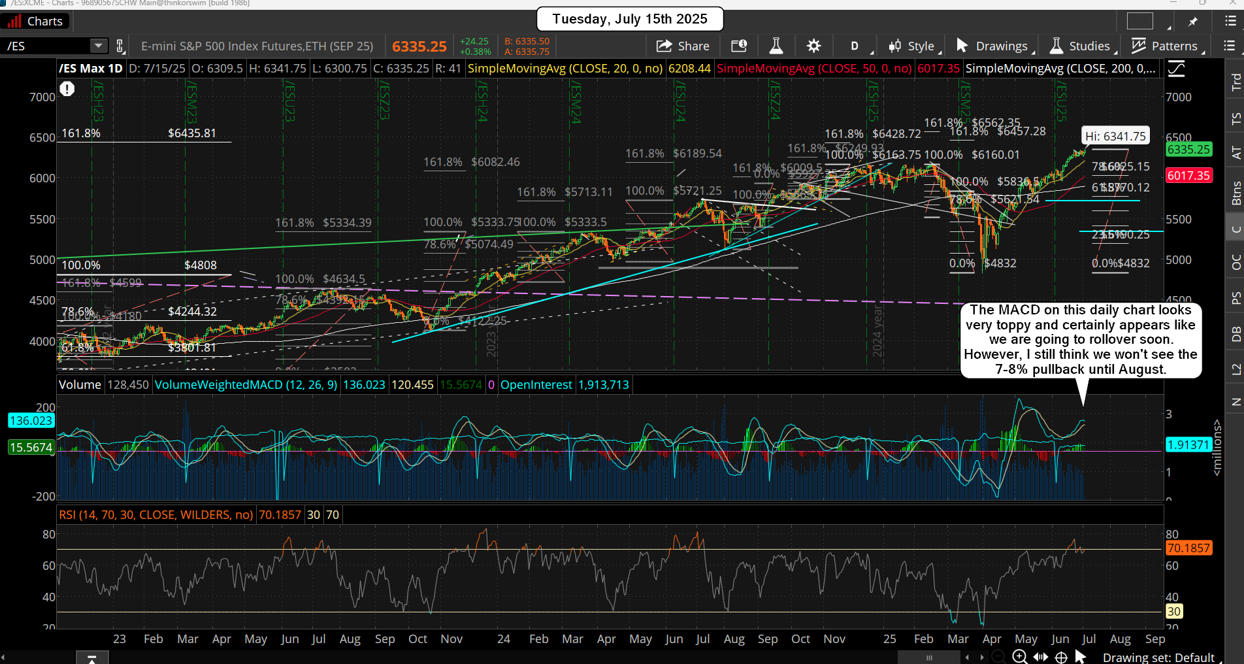Open the flask quick studies icon
The image size is (1244, 664).
[x=776, y=46]
